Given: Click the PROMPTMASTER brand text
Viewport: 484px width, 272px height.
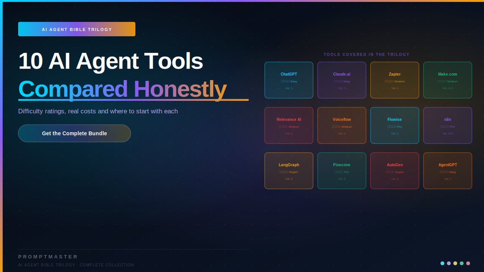Looking at the screenshot, I should tap(48, 257).
